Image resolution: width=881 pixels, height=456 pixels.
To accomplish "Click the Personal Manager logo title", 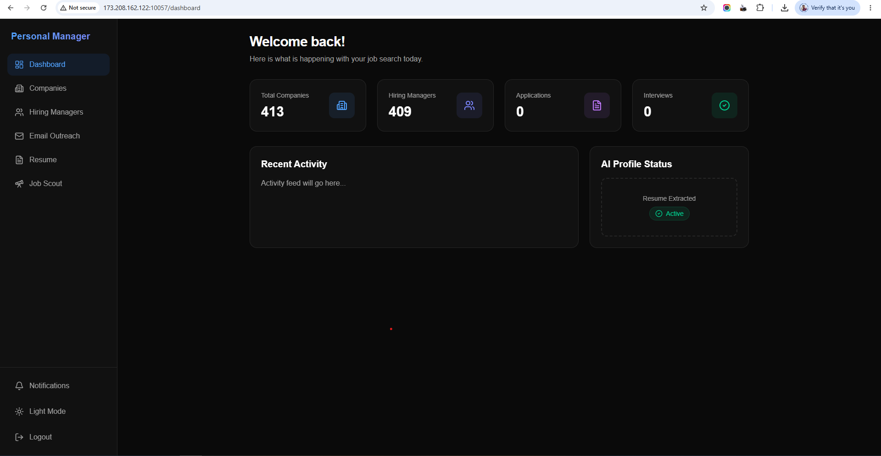I will 50,36.
